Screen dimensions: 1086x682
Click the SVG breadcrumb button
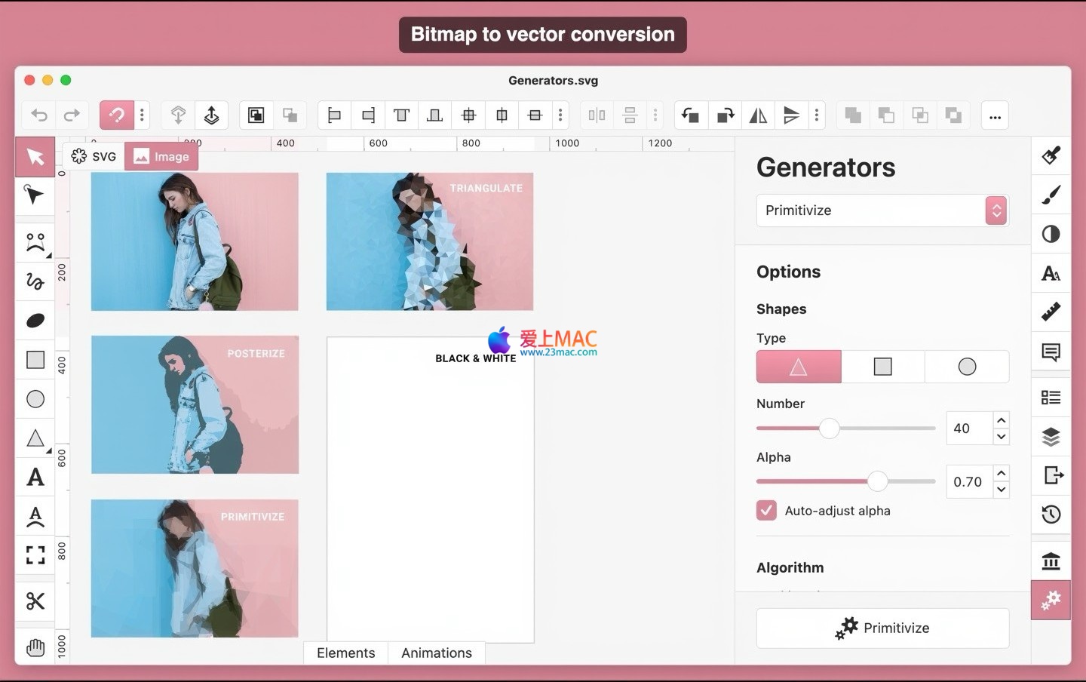94,156
